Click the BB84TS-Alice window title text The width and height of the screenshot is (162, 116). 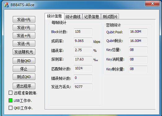point(22,5)
